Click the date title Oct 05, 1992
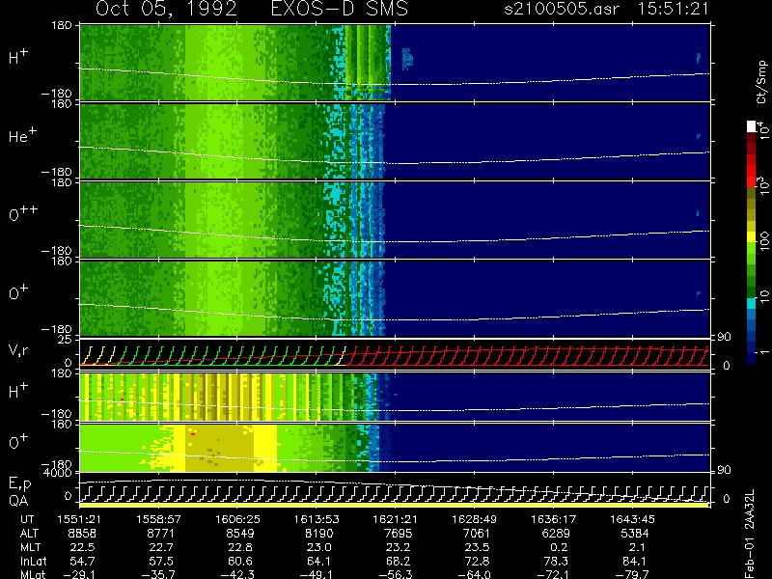 click(x=166, y=9)
